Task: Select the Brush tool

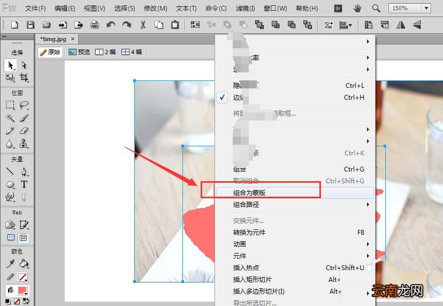Action: pyautogui.click(x=24, y=118)
